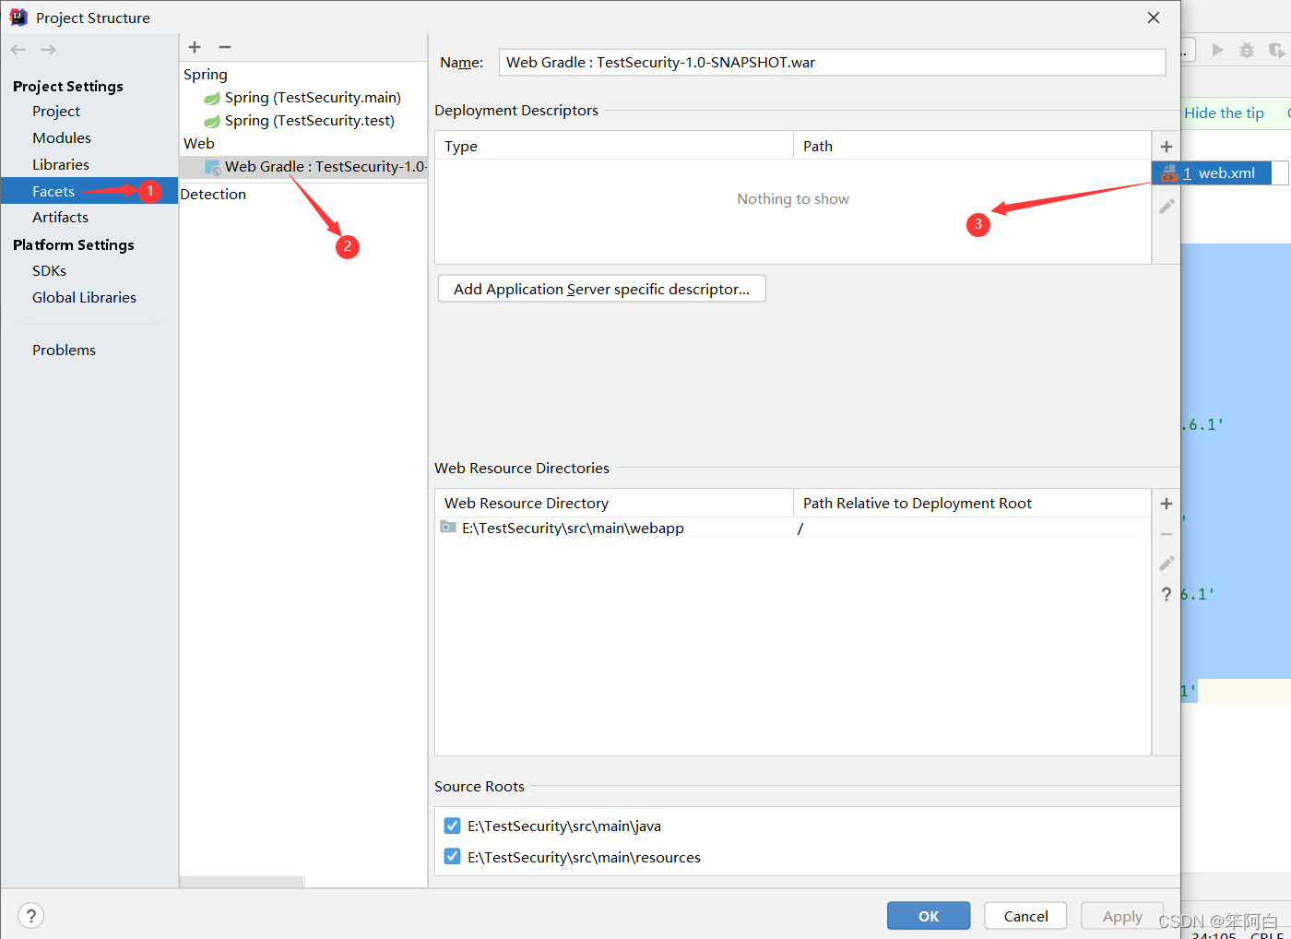Select the Detection item

213,195
